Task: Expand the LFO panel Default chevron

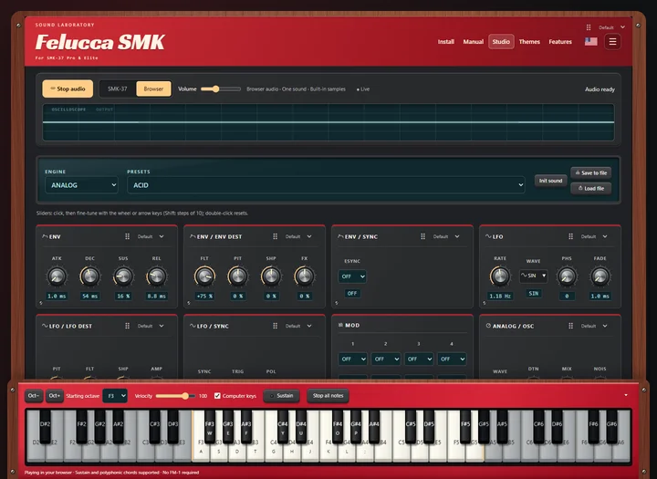Action: (605, 236)
